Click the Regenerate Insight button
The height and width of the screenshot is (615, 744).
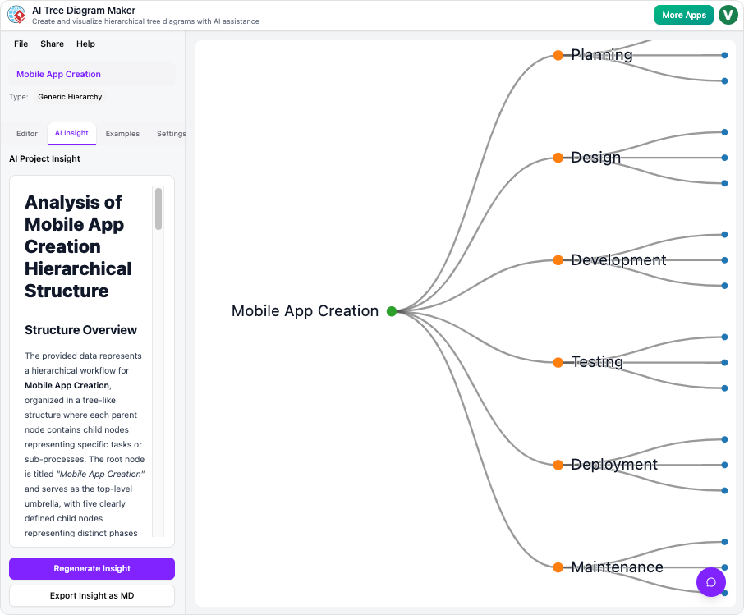pos(91,568)
